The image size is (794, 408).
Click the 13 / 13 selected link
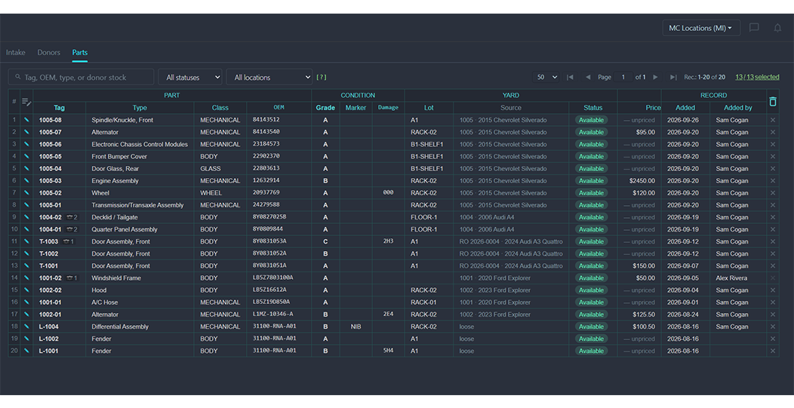click(x=757, y=77)
